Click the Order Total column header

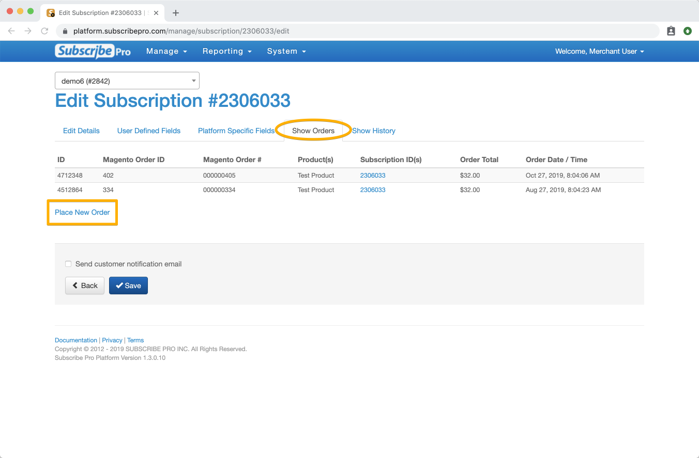click(479, 160)
